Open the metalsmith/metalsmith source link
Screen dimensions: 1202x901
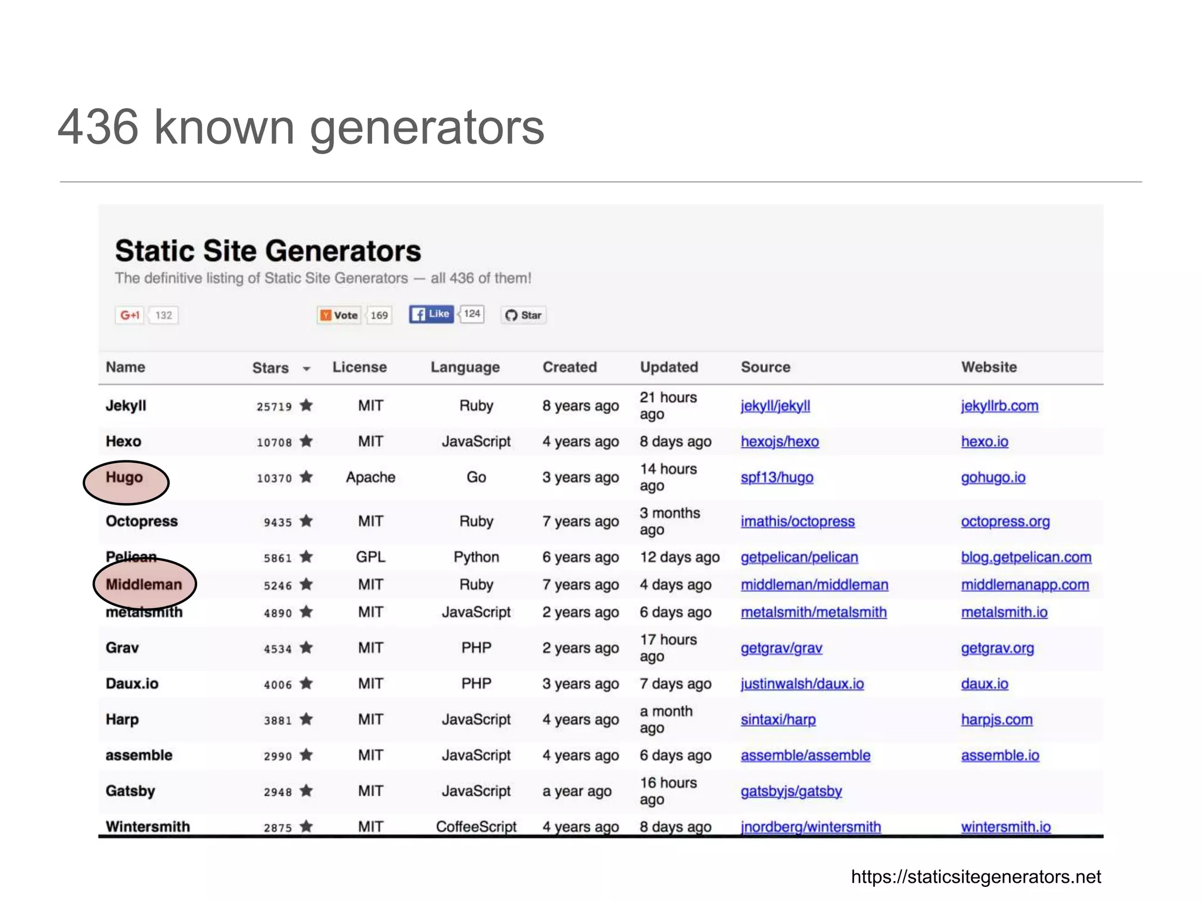pyautogui.click(x=813, y=612)
